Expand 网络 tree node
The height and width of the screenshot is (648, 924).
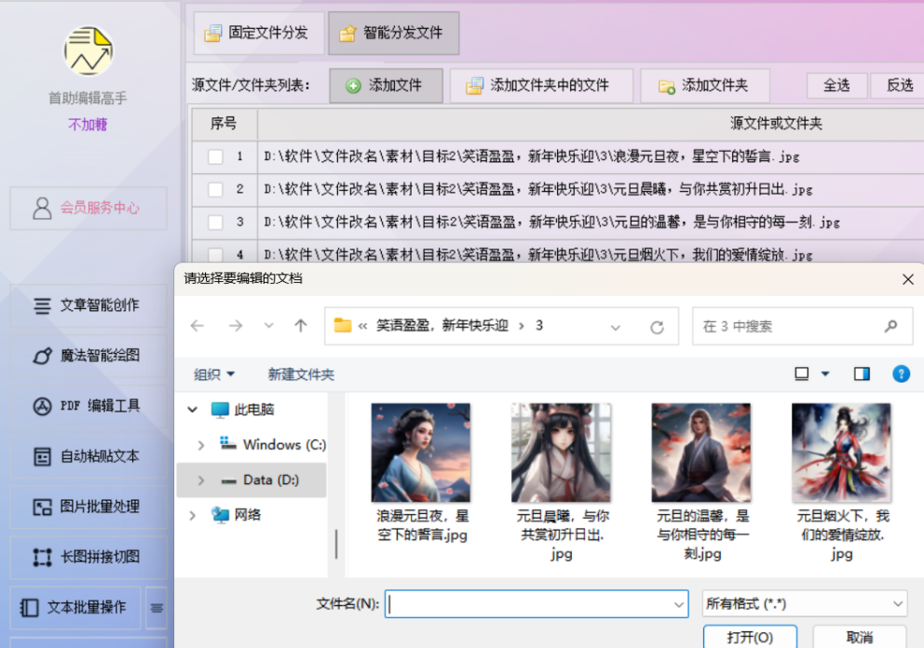click(x=192, y=516)
